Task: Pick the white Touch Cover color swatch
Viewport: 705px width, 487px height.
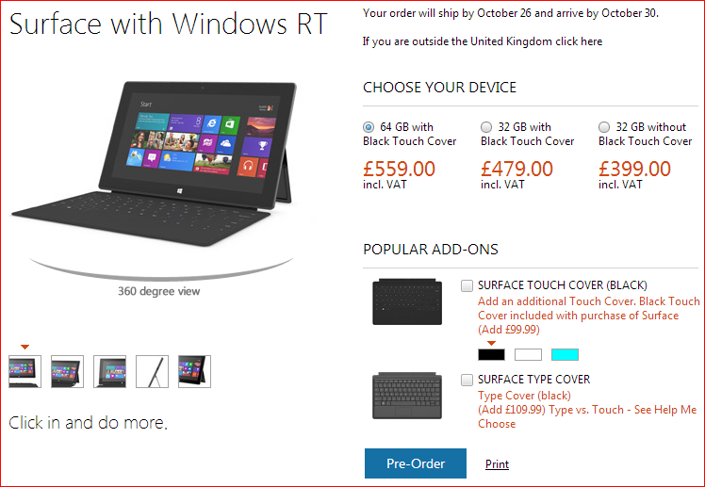Action: [528, 354]
